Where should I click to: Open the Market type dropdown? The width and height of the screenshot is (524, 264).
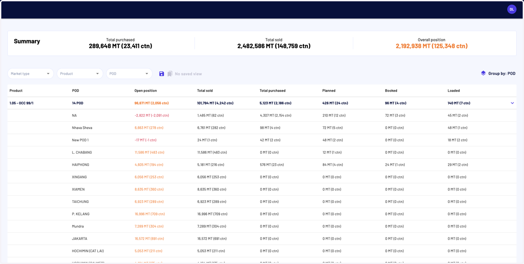tap(31, 74)
